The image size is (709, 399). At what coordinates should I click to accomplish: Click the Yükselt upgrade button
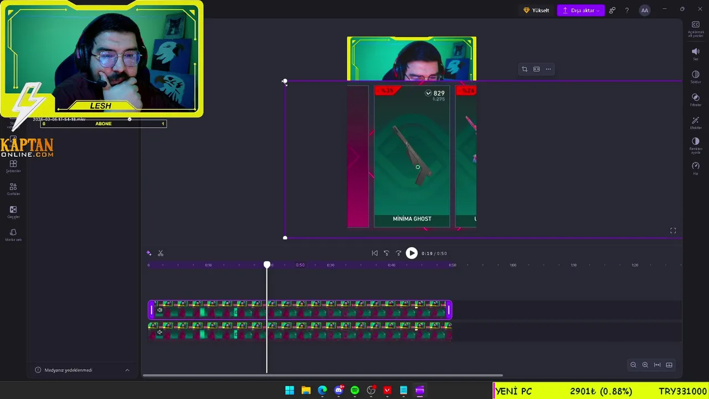click(536, 10)
